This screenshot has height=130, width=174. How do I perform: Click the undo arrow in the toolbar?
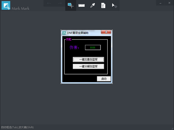[49, 4]
